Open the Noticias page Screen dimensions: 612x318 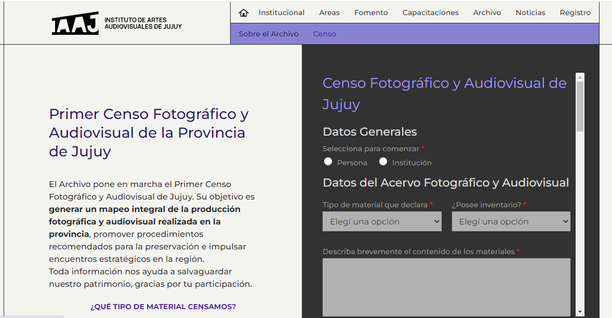click(x=530, y=13)
